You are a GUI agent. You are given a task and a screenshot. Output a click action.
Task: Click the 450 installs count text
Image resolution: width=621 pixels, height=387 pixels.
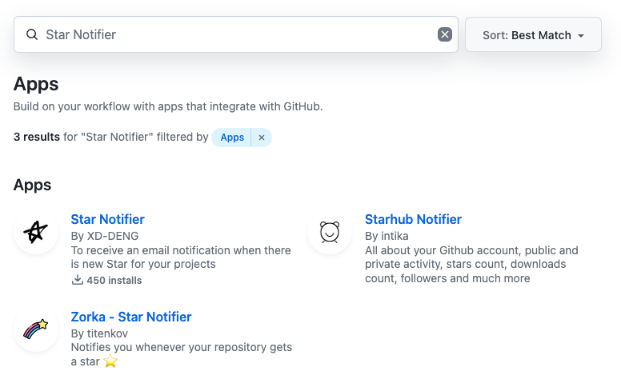[x=114, y=281]
